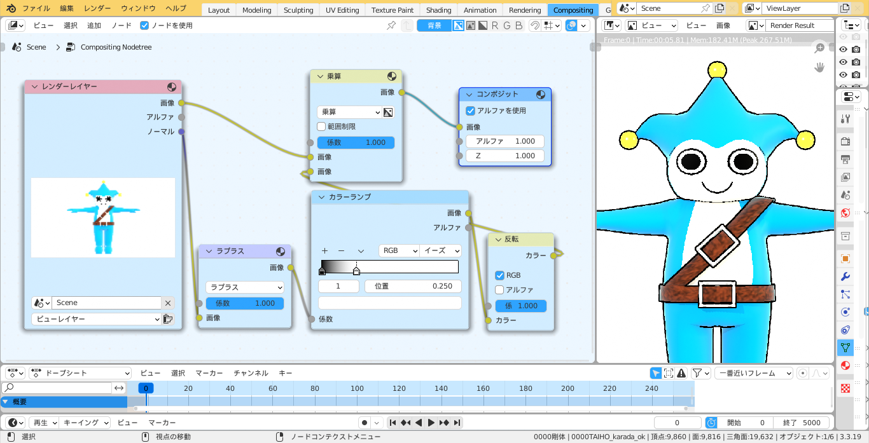This screenshot has height=443, width=869.
Task: Open the Render properties tab
Action: tap(845, 141)
